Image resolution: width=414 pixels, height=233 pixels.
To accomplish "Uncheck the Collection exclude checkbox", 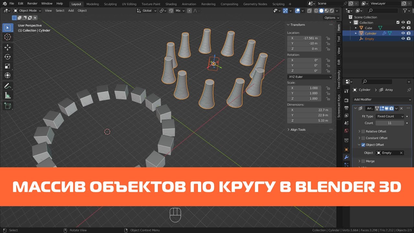I will 398,22.
